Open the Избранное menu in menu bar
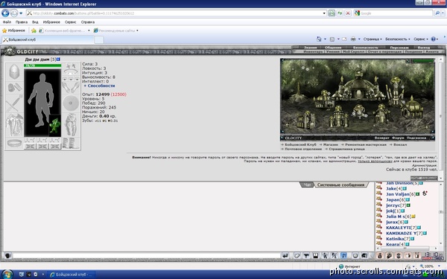Image resolution: width=447 pixels, height=279 pixels. 51,22
